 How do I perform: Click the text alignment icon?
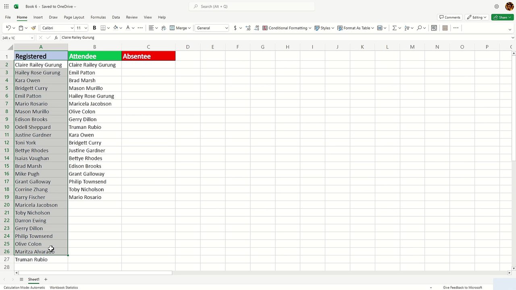click(x=151, y=28)
